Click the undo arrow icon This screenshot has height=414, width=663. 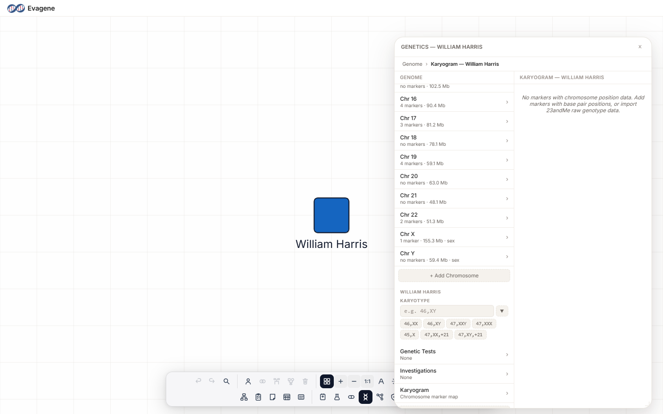click(x=198, y=381)
